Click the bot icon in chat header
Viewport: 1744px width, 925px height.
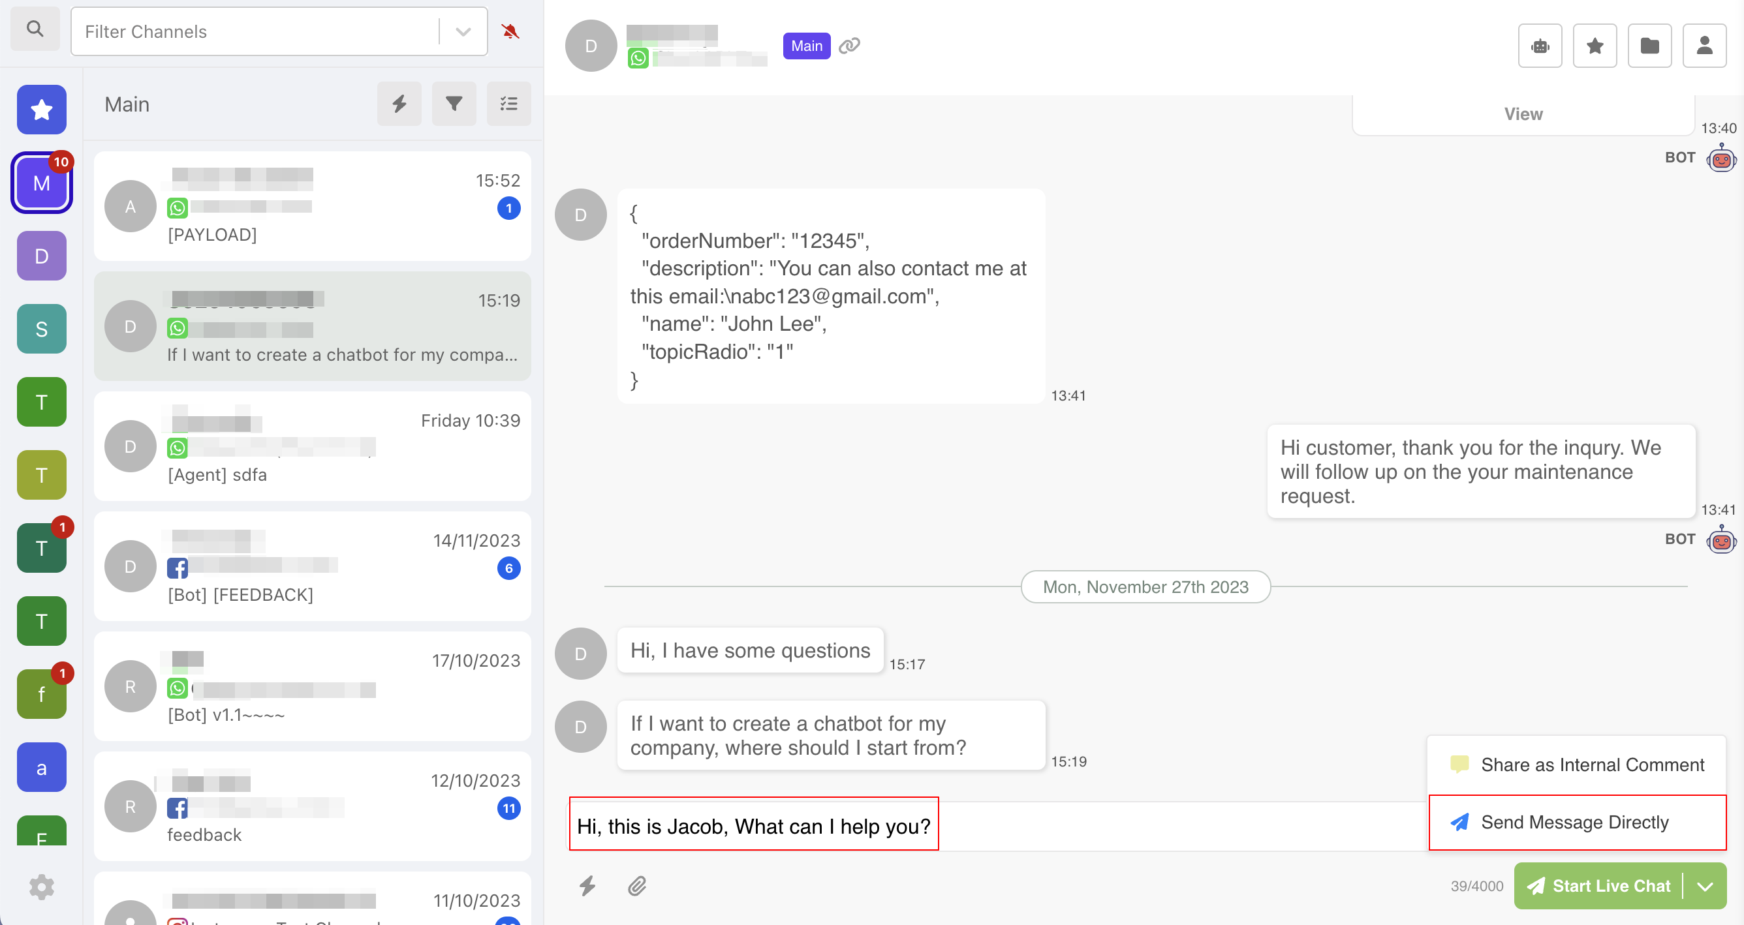[1540, 46]
